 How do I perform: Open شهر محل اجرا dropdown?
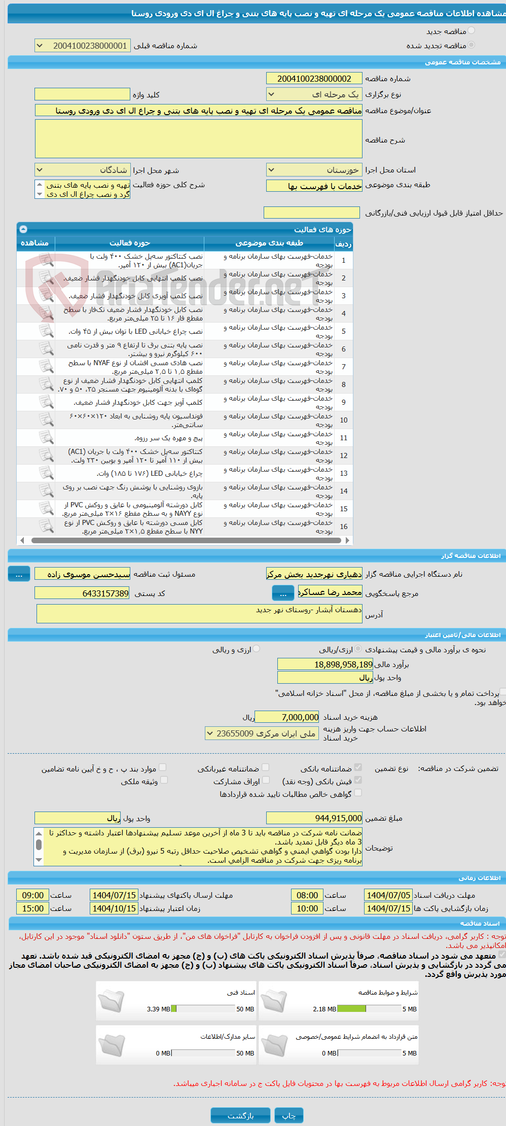[82, 170]
